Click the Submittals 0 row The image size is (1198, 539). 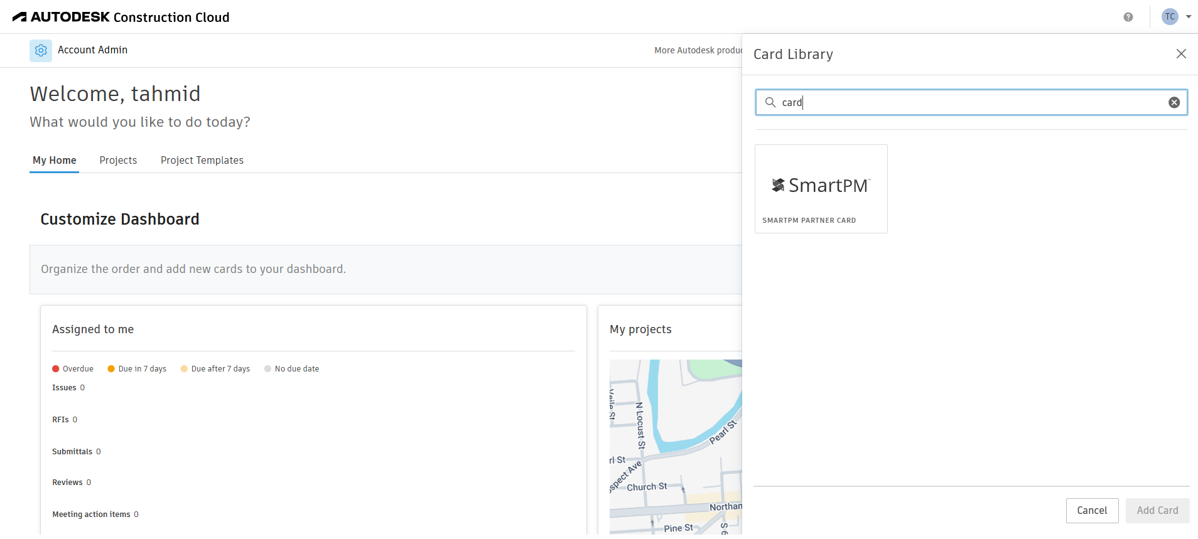pyautogui.click(x=77, y=452)
